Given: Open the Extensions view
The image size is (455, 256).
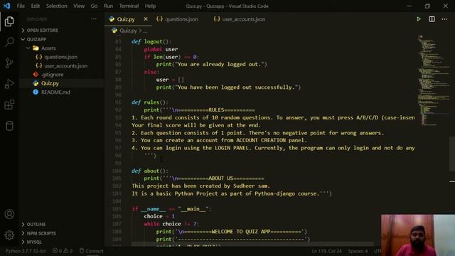Looking at the screenshot, I should pos(9,105).
